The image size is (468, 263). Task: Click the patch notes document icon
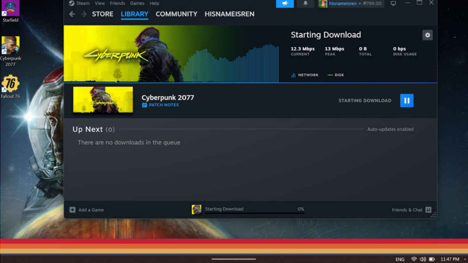tap(144, 105)
